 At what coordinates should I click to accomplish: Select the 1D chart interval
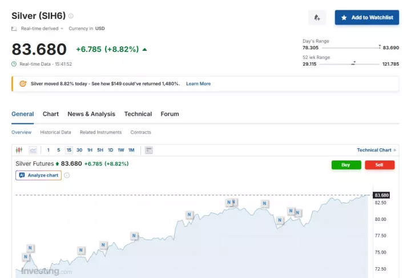[x=110, y=150]
